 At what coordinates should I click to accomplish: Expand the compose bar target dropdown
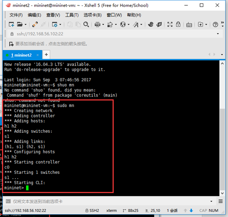[x=211, y=201]
